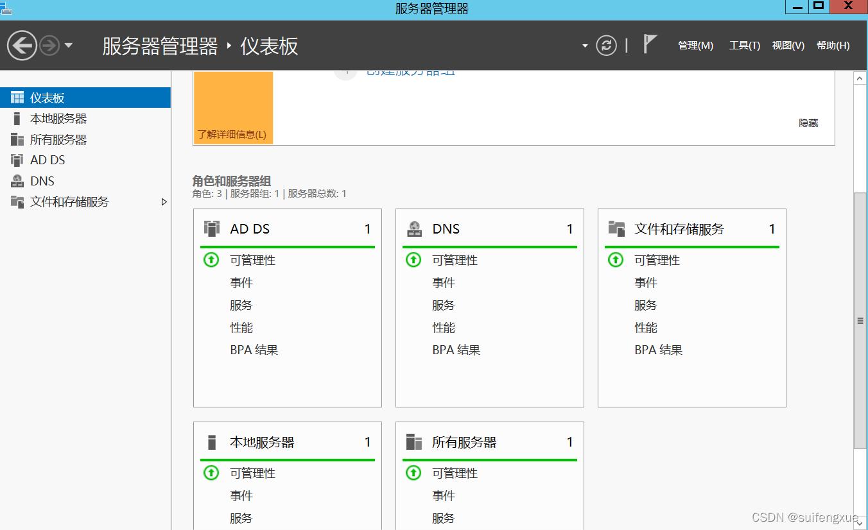
Task: Click the DNS icon in the sidebar
Action: tap(15, 180)
